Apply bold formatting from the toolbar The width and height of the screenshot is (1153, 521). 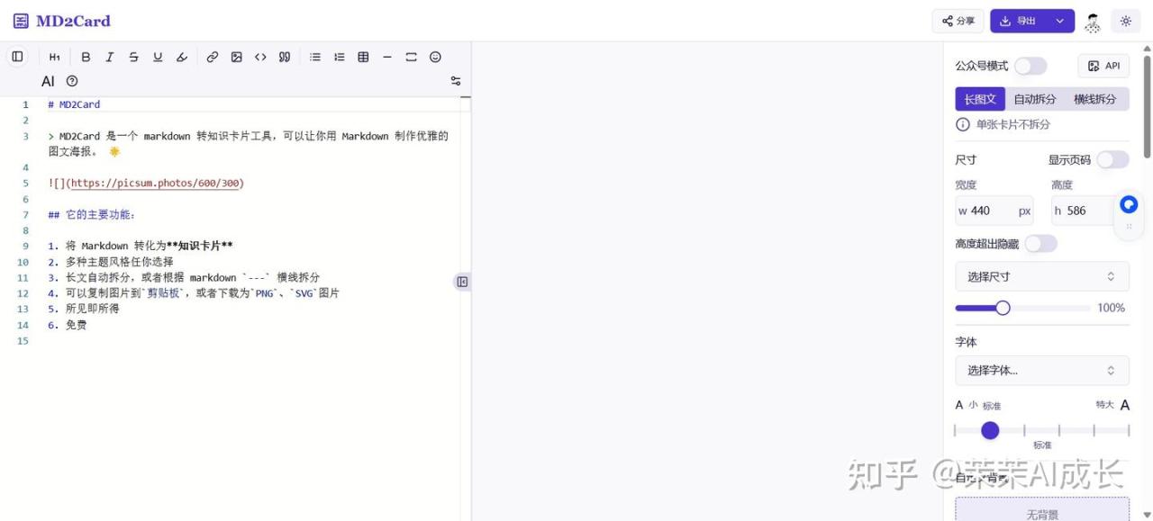[86, 57]
